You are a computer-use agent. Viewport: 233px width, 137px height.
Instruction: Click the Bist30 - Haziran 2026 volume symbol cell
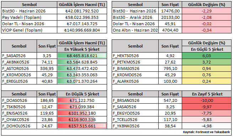pyautogui.click(x=29, y=11)
